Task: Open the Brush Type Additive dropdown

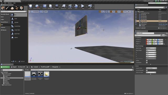Action: [151, 48]
